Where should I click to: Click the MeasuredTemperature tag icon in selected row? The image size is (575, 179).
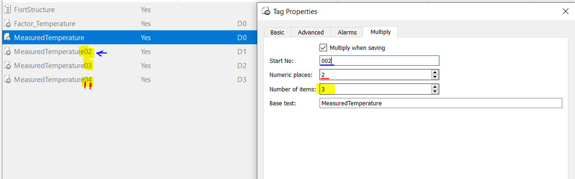[7, 38]
